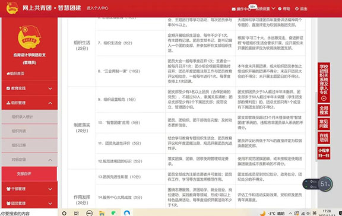Click the 退出 logout icon
Viewport: 342px width, 216px height.
coord(297,9)
